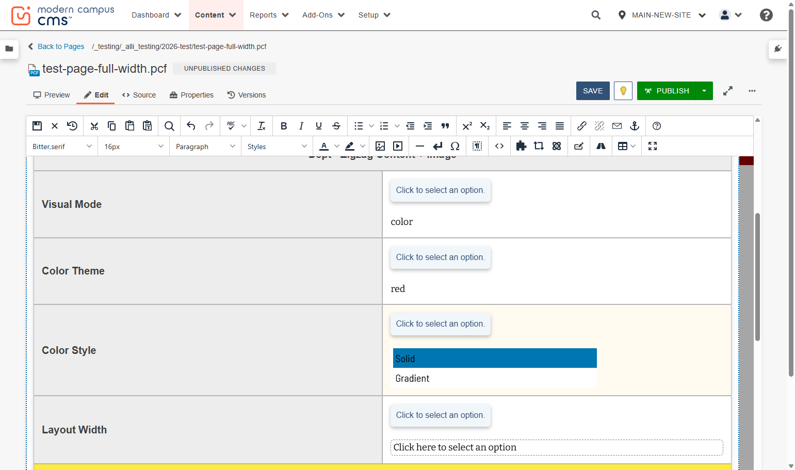Select the Gradient option in Color Style
Image resolution: width=795 pixels, height=470 pixels.
click(495, 378)
